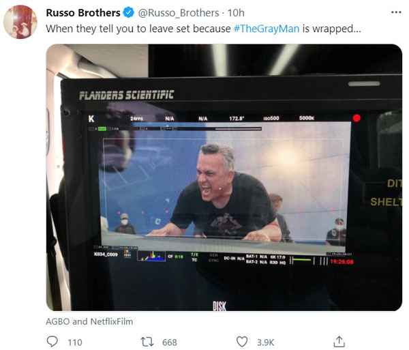
Task: Click the reply speech bubble icon
Action: (52, 342)
